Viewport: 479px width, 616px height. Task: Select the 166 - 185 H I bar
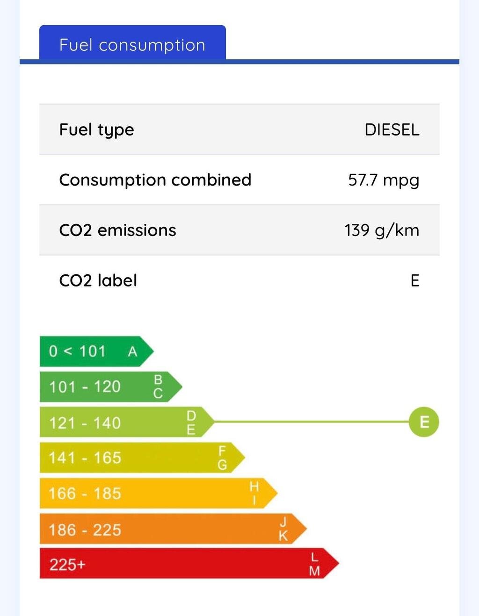coord(159,493)
